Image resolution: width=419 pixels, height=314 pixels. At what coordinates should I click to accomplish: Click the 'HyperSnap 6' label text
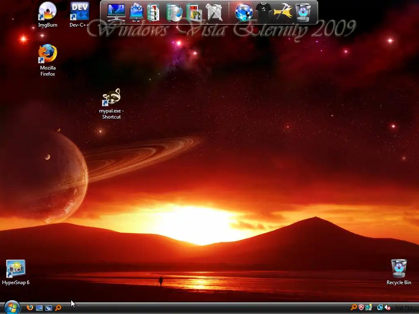pyautogui.click(x=16, y=283)
